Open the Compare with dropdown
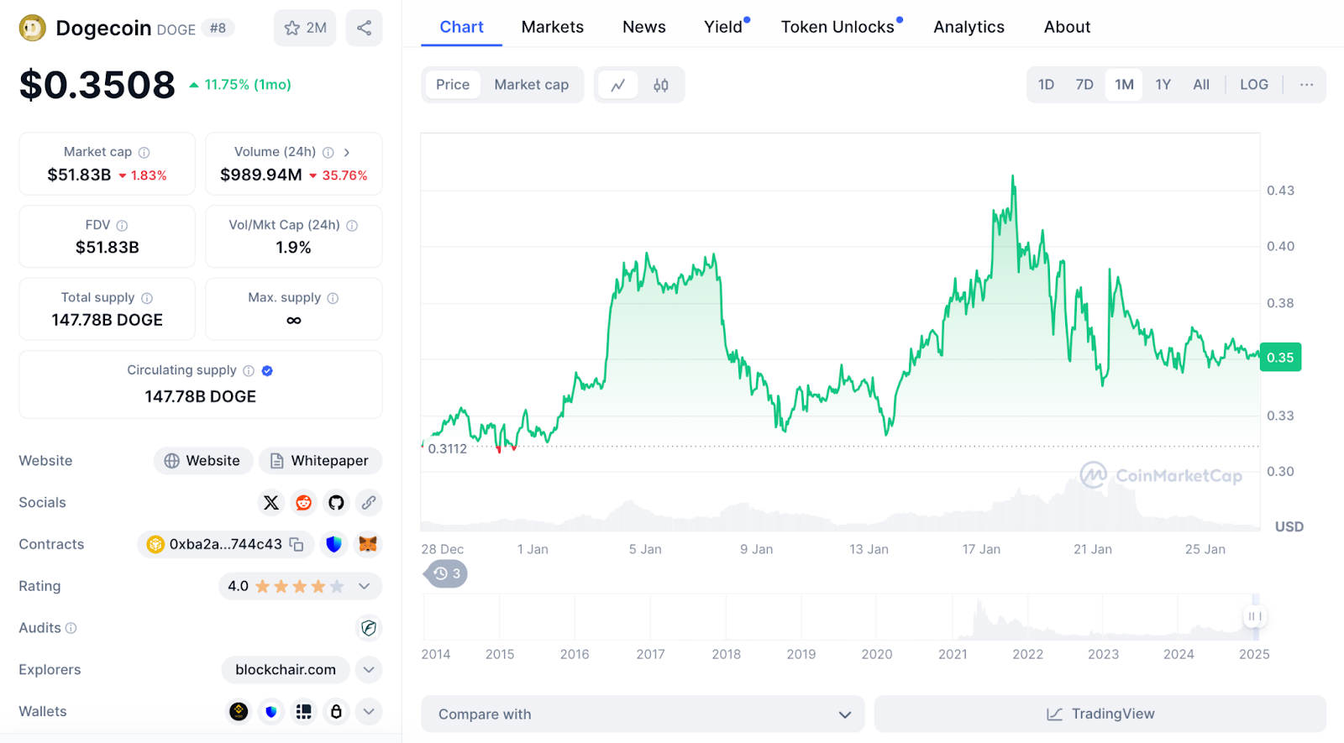Screen dimensions: 1344x743 point(643,714)
